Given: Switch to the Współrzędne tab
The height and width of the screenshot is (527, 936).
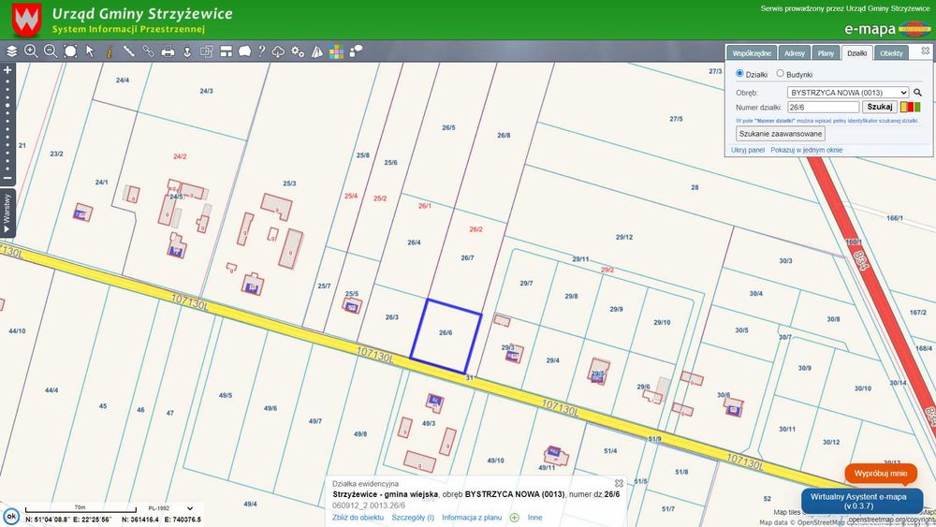Looking at the screenshot, I should 752,53.
